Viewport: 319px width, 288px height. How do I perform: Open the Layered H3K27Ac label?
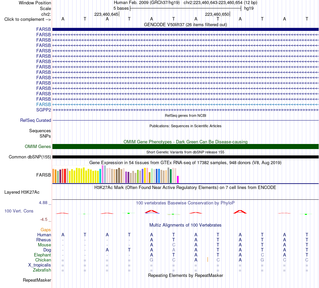(22, 192)
